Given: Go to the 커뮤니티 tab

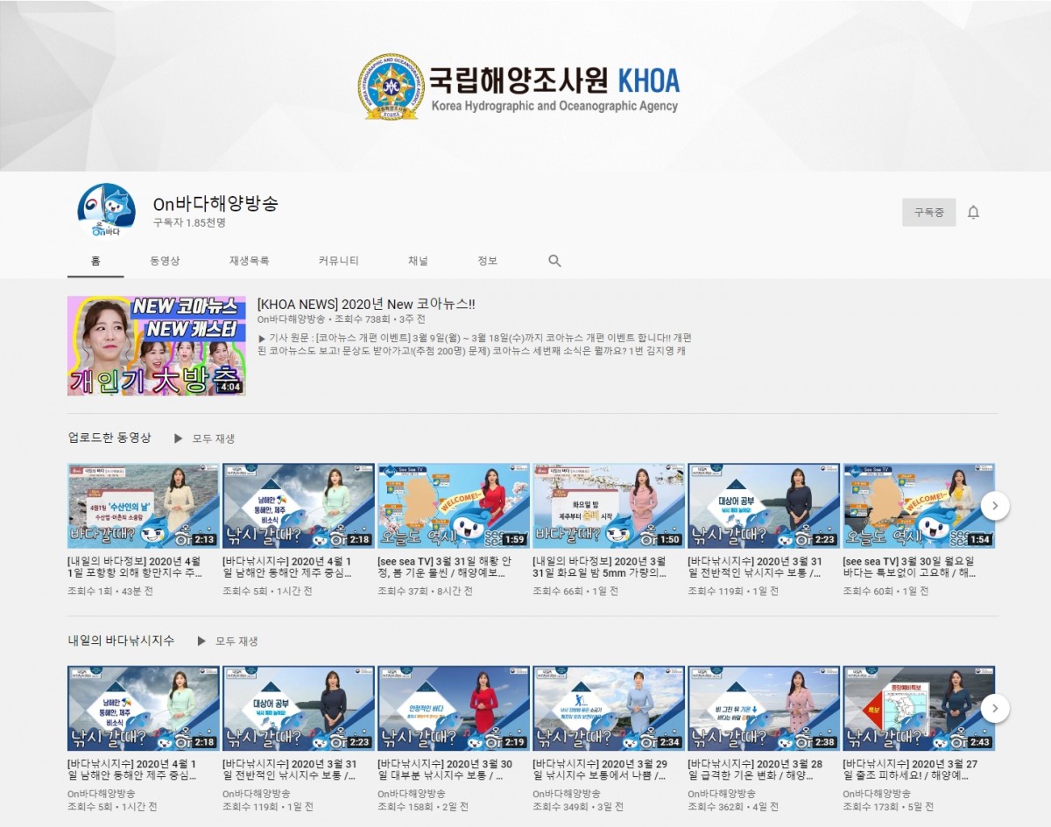Looking at the screenshot, I should 339,261.
